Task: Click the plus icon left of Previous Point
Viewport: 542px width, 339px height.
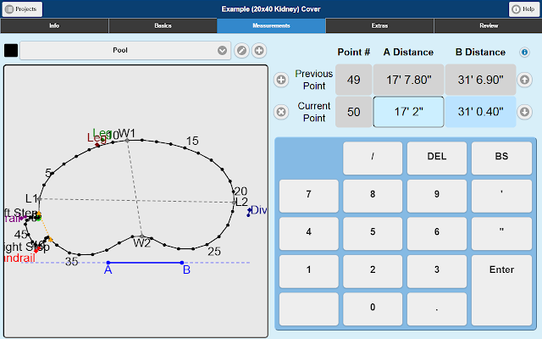Action: pyautogui.click(x=281, y=80)
